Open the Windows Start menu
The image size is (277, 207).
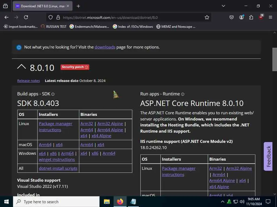6,202
